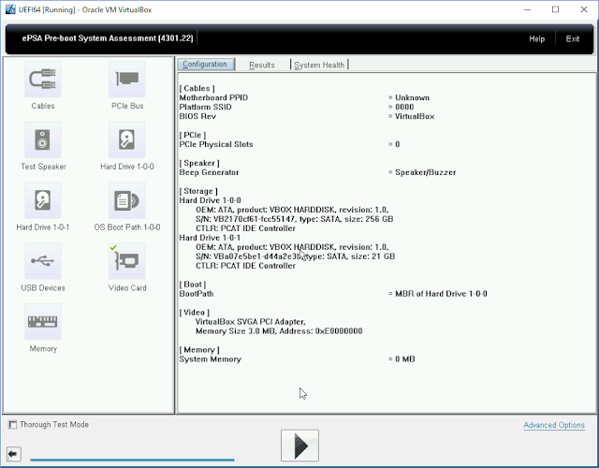Click the "Memory Size 3.0 MB" line

pyautogui.click(x=279, y=330)
